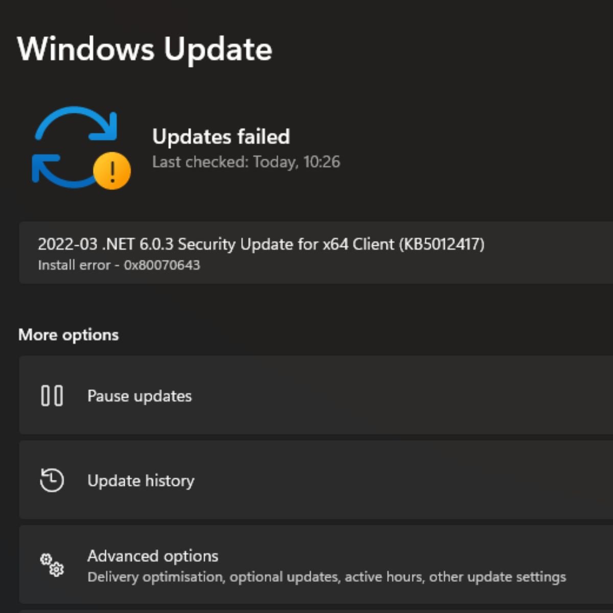613x613 pixels.
Task: Click the .NET 6.0.3 update title text
Action: point(261,244)
